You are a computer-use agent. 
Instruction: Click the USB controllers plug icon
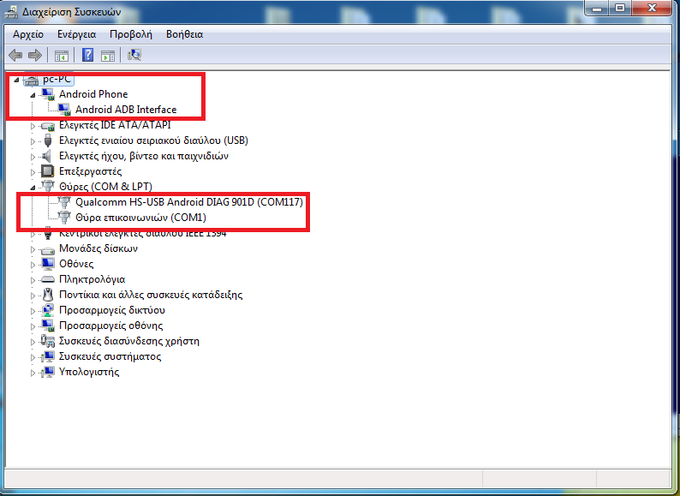[48, 140]
